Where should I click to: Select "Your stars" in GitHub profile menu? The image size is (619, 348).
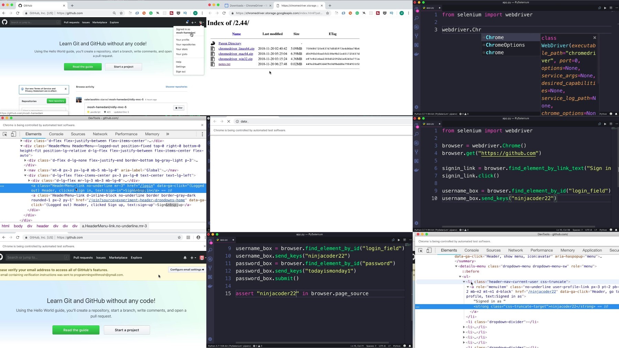[182, 49]
